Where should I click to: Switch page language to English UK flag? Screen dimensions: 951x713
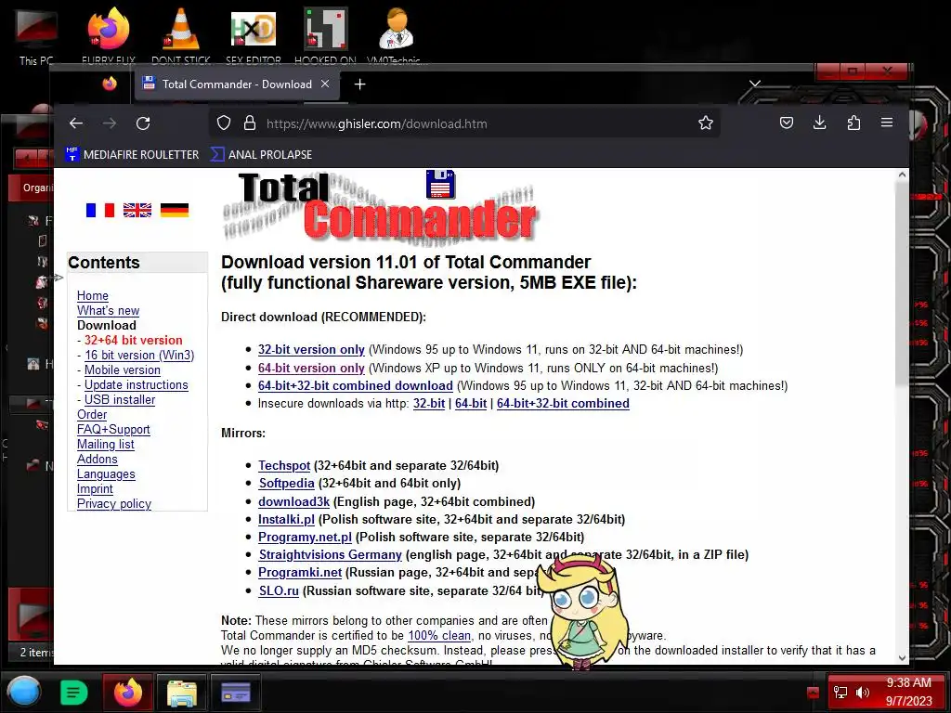tap(137, 210)
